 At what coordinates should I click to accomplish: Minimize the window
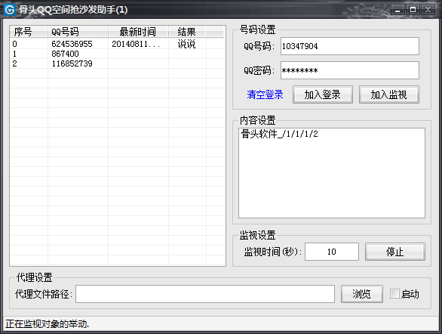[397, 10]
